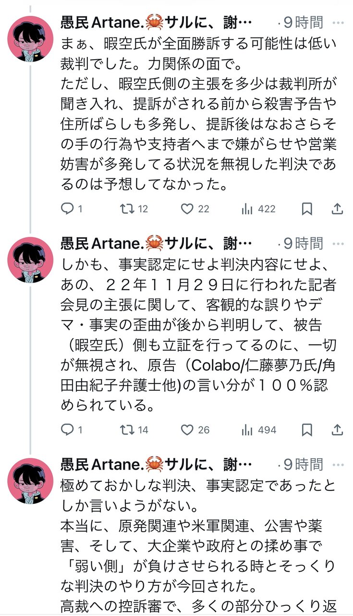
Task: Open analytics showing 494 views
Action: coord(258,430)
